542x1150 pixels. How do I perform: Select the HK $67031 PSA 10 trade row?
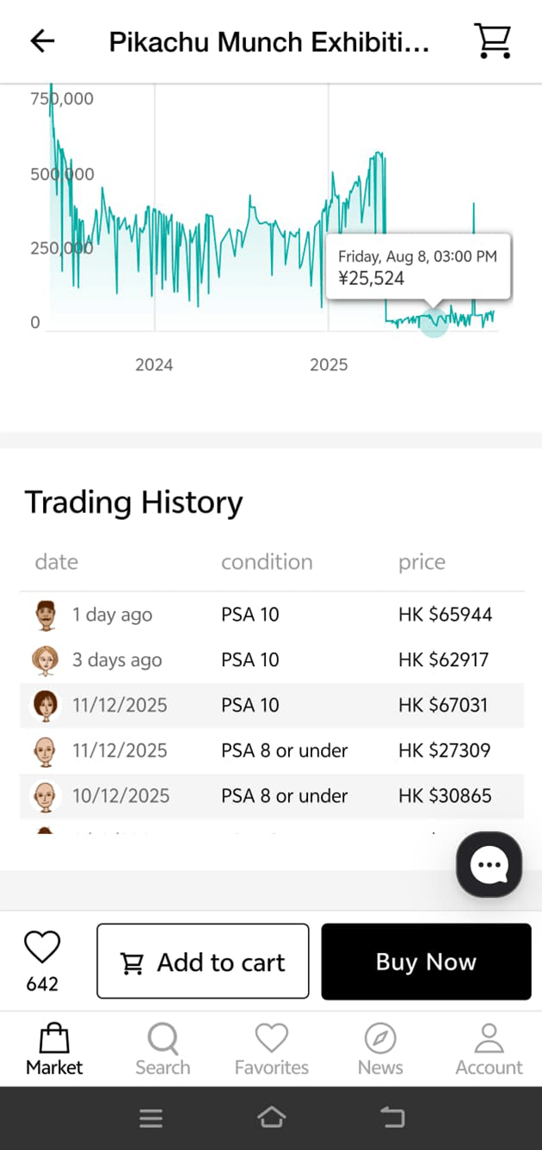click(271, 705)
